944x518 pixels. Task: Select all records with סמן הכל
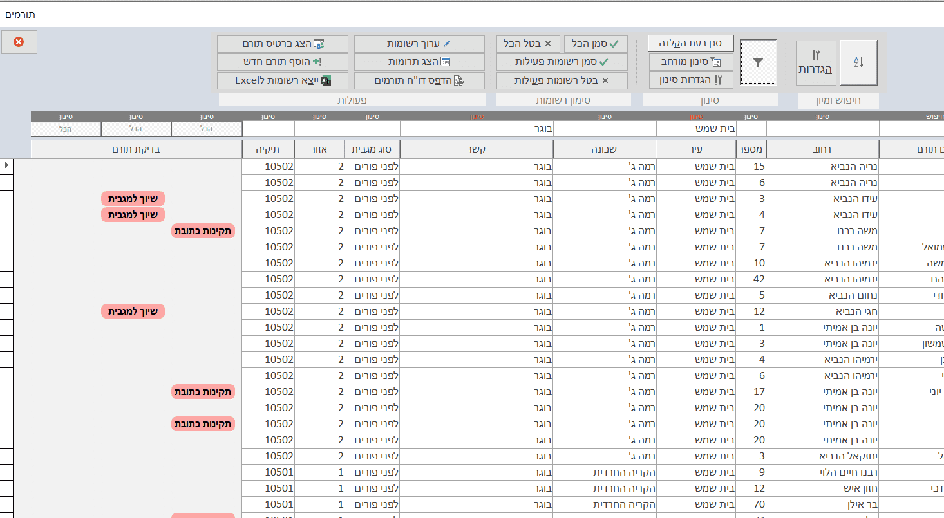(596, 44)
